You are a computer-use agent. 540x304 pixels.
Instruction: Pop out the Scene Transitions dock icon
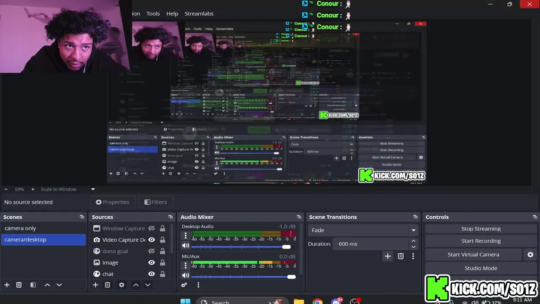(x=416, y=217)
